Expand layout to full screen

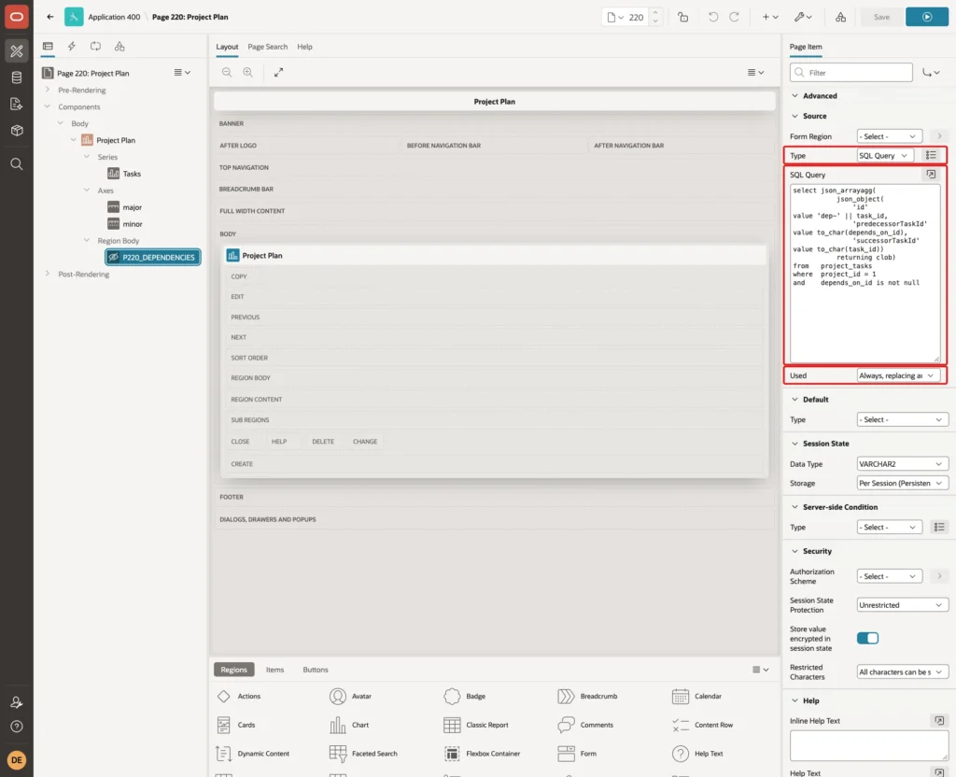click(x=278, y=72)
